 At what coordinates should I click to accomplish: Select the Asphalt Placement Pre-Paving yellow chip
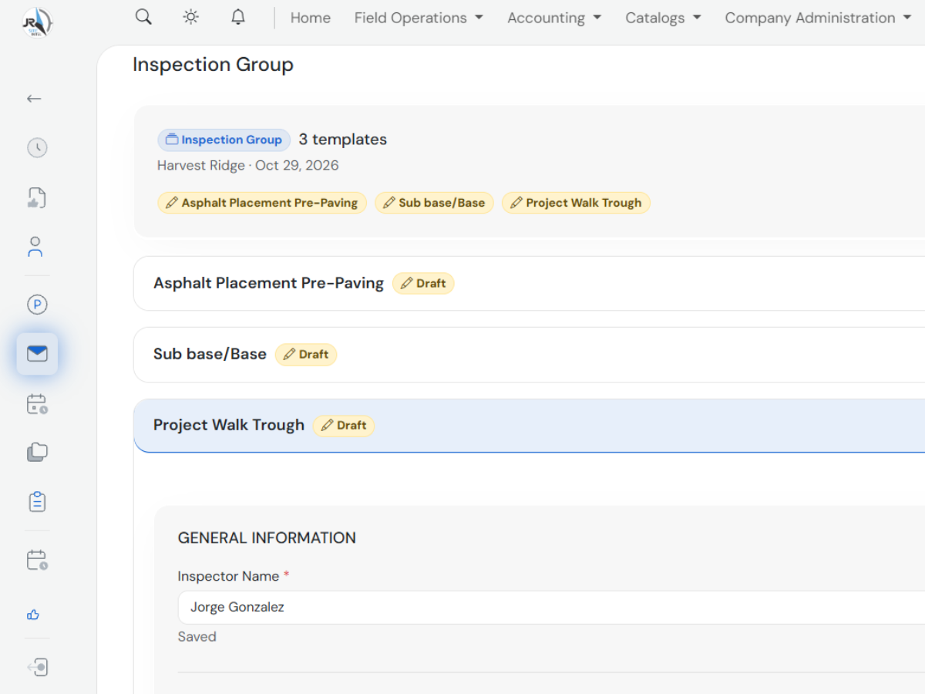pyautogui.click(x=262, y=203)
